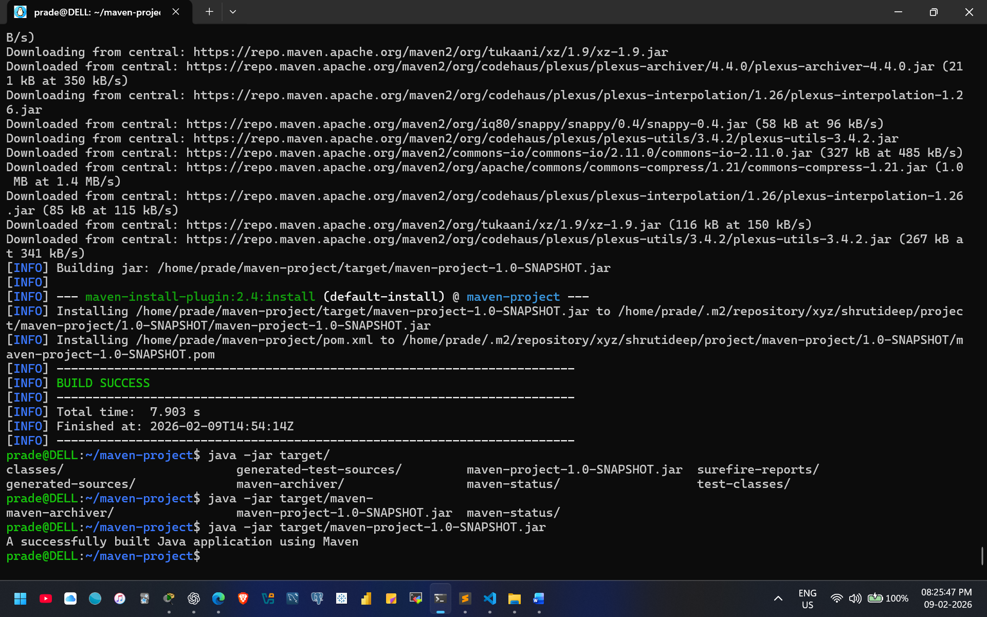Launch Power BI from taskbar
Screen dimensions: 987x617
pyautogui.click(x=367, y=598)
